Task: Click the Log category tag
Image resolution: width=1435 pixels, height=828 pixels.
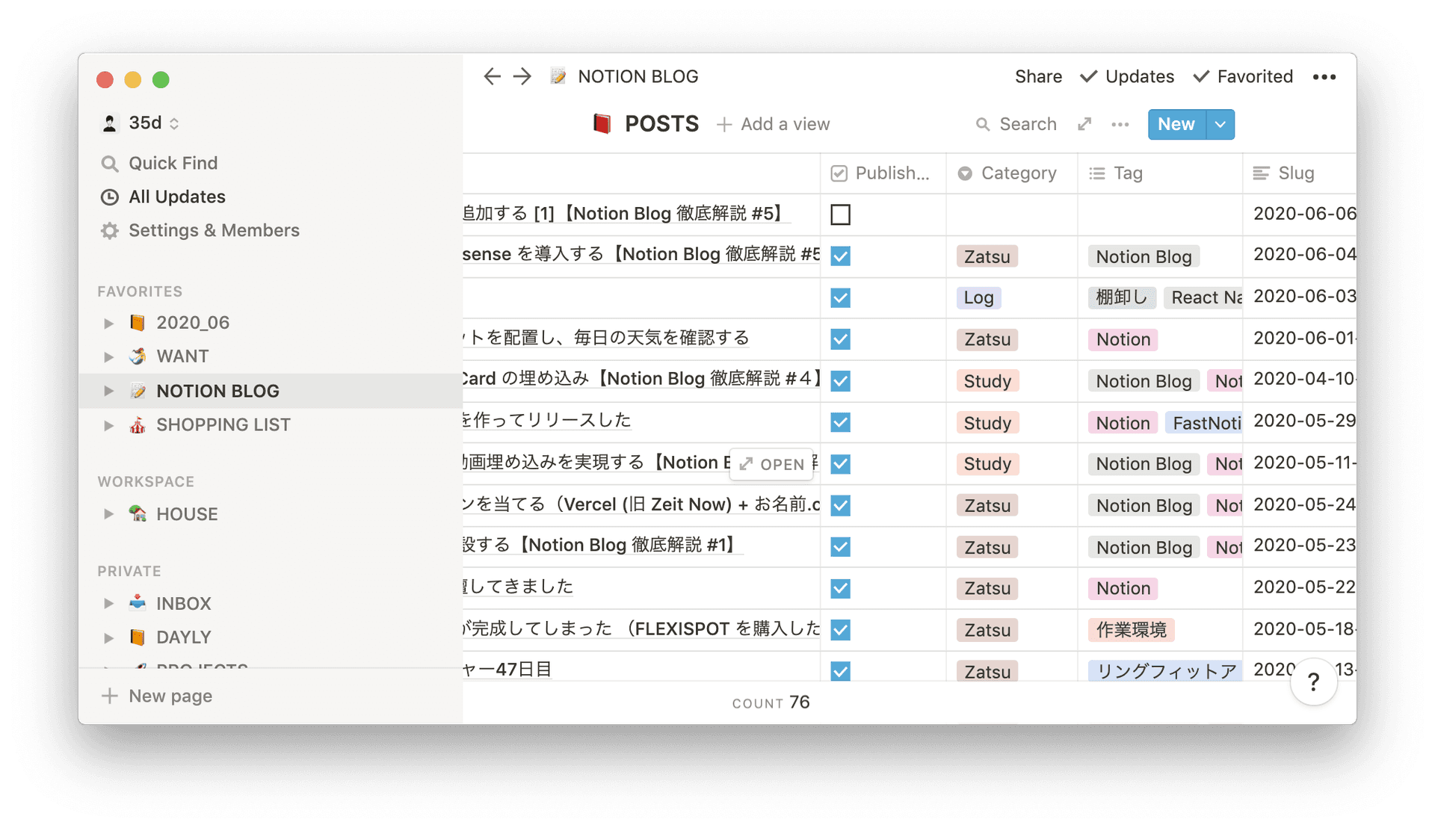Action: point(978,298)
